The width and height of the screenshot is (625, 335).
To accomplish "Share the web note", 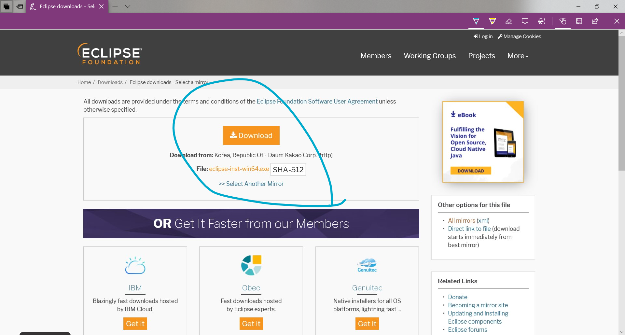I will click(x=595, y=21).
